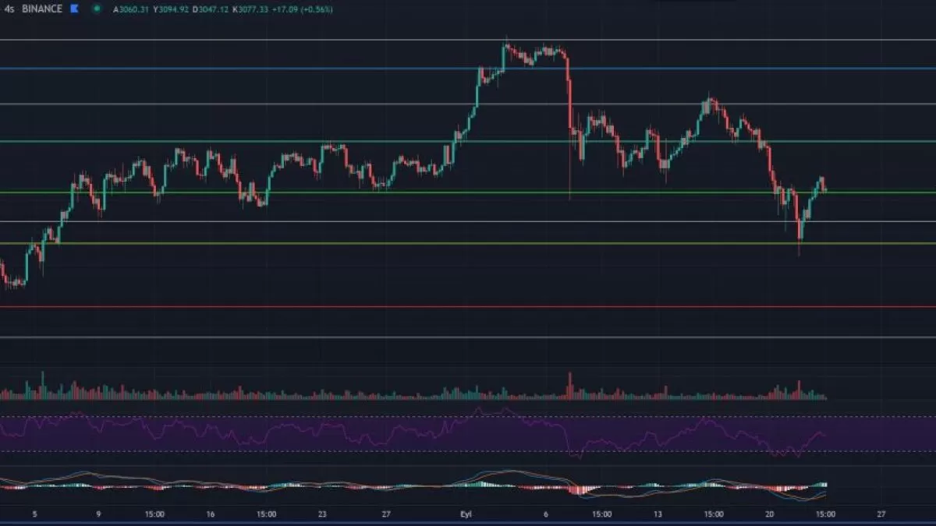Click the green market status dot

point(96,9)
